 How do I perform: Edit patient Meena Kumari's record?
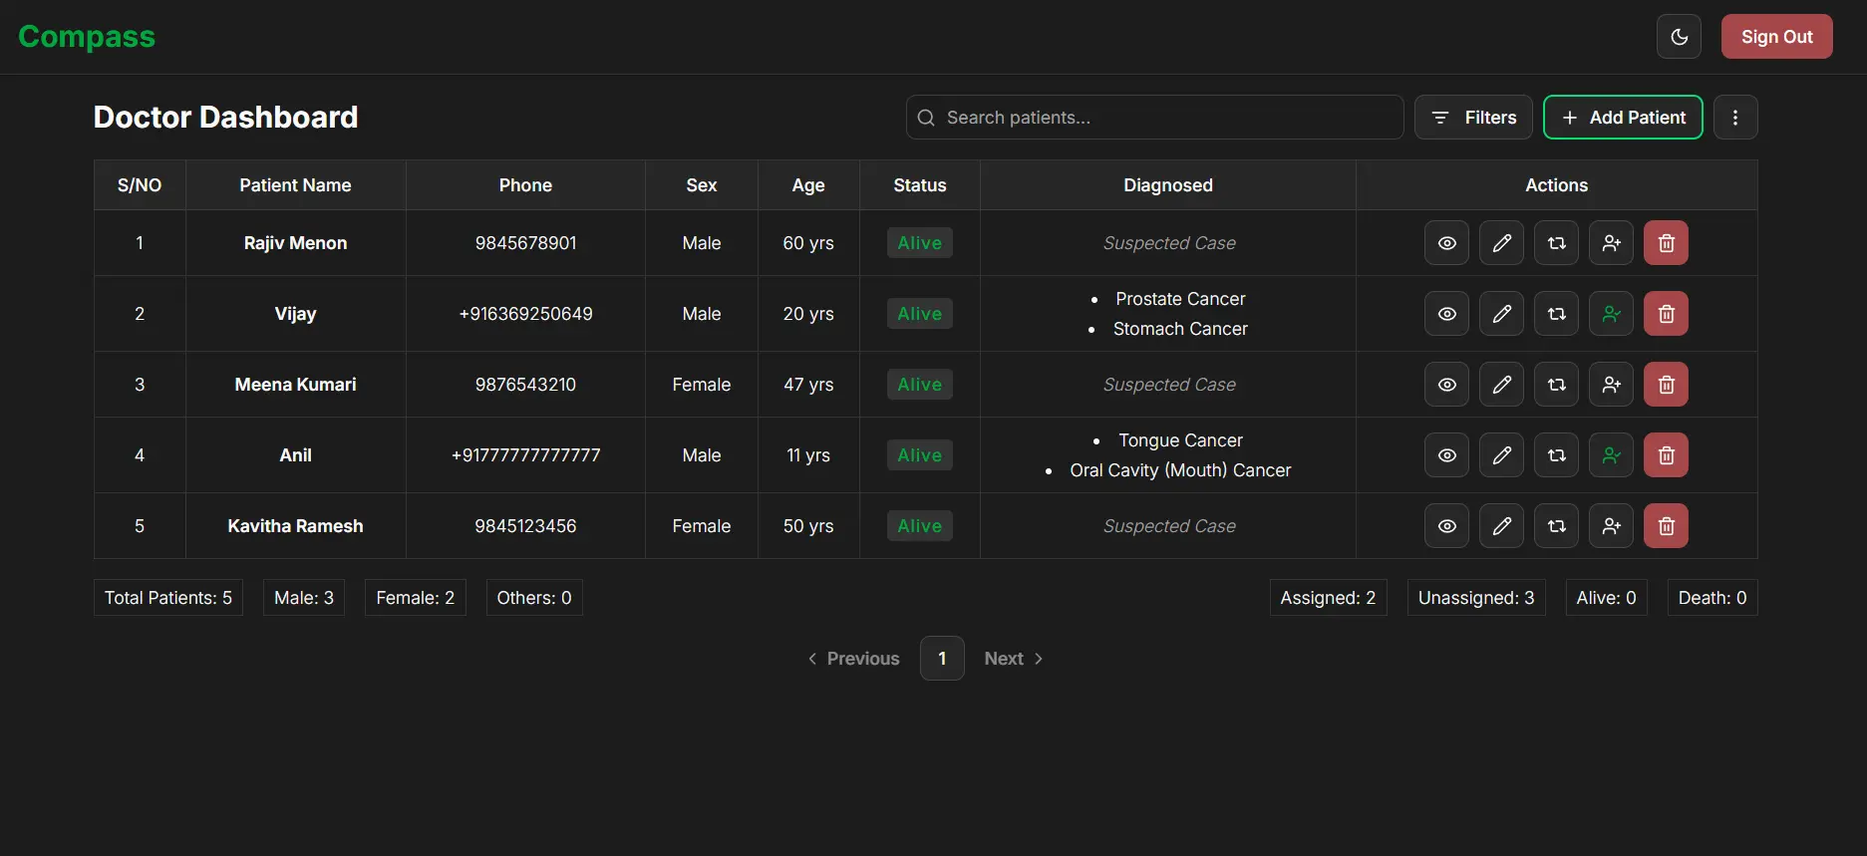coord(1501,385)
